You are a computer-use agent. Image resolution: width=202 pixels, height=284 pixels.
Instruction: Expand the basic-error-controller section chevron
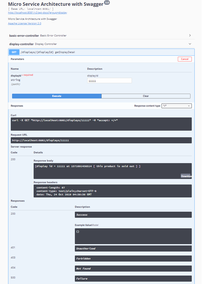click(x=190, y=35)
